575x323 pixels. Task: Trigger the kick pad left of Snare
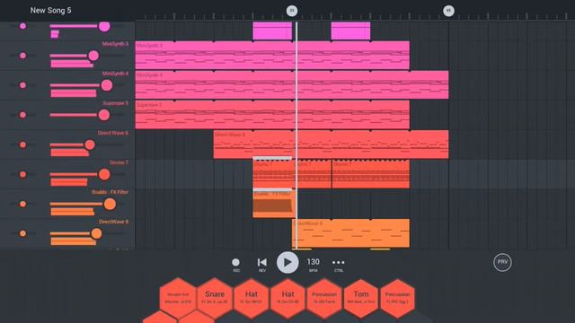pos(178,298)
